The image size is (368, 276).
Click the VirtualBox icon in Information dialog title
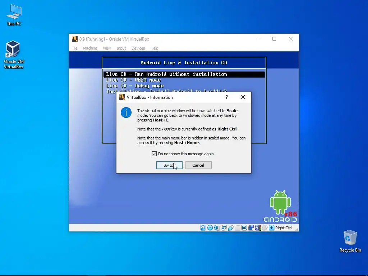[122, 97]
